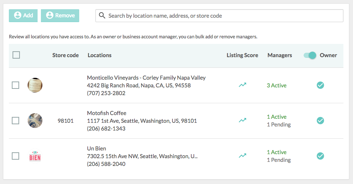Focus the location search field

[219, 15]
